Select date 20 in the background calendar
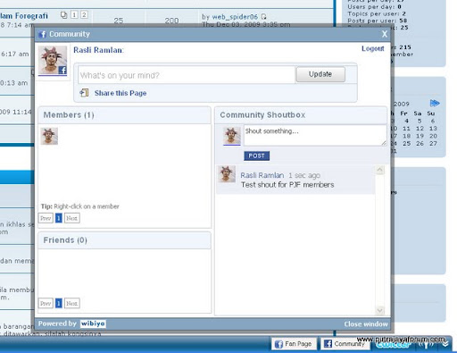Viewport: 457px width, 353px height. coord(433,136)
